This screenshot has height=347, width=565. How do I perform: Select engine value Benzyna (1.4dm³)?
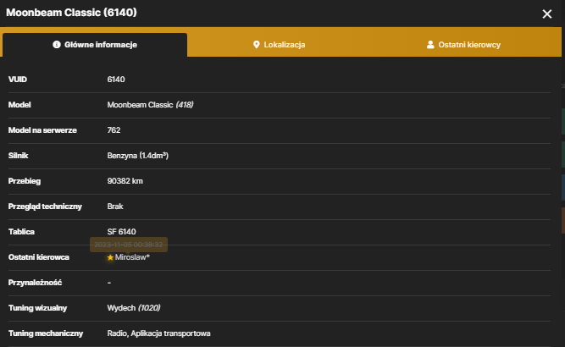click(x=137, y=156)
